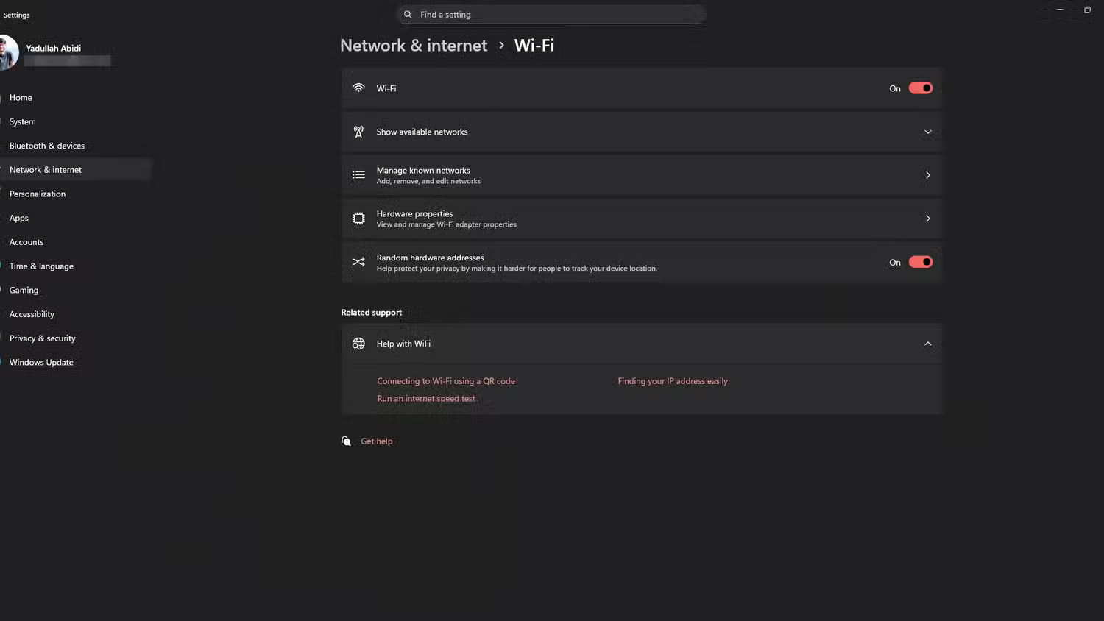Disable Random hardware addresses
Image resolution: width=1104 pixels, height=621 pixels.
(920, 262)
